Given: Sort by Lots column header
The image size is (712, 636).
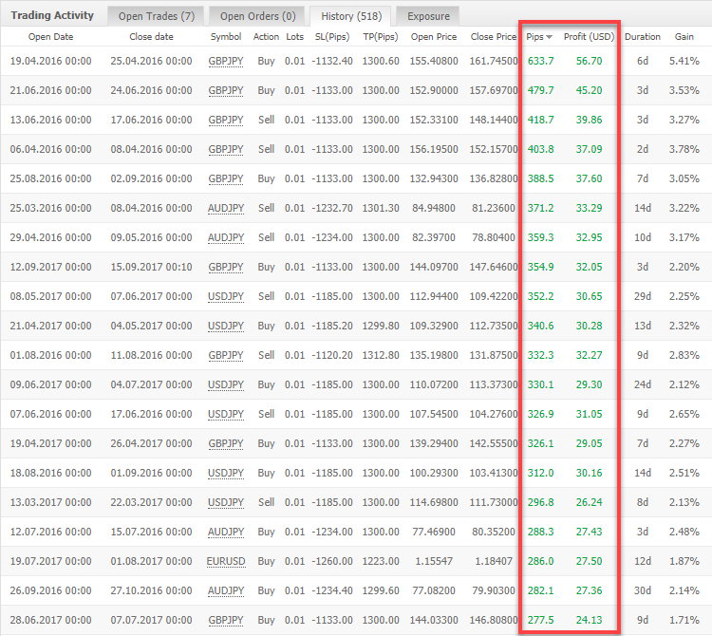Looking at the screenshot, I should coord(294,37).
